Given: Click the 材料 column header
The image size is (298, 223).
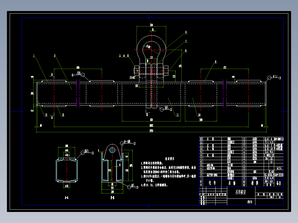Looking at the screenshot, I should [255, 183].
